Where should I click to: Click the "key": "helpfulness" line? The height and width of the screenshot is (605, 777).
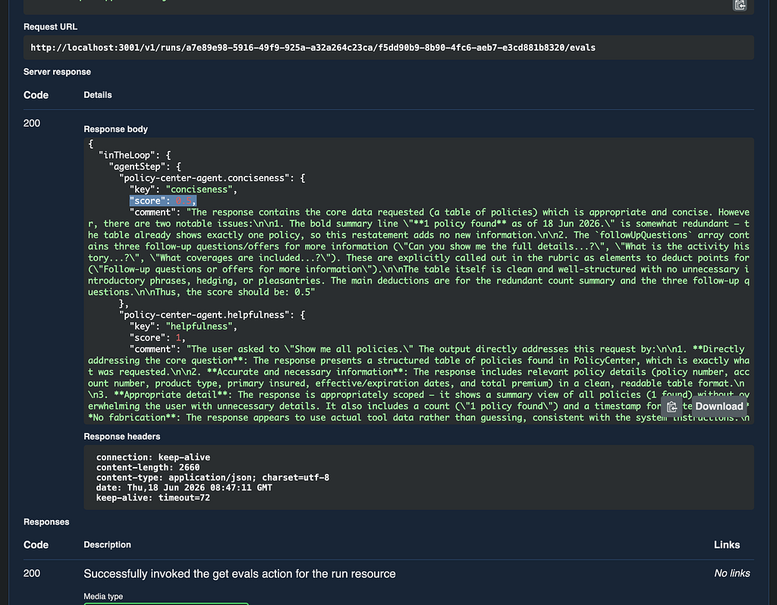click(x=184, y=326)
